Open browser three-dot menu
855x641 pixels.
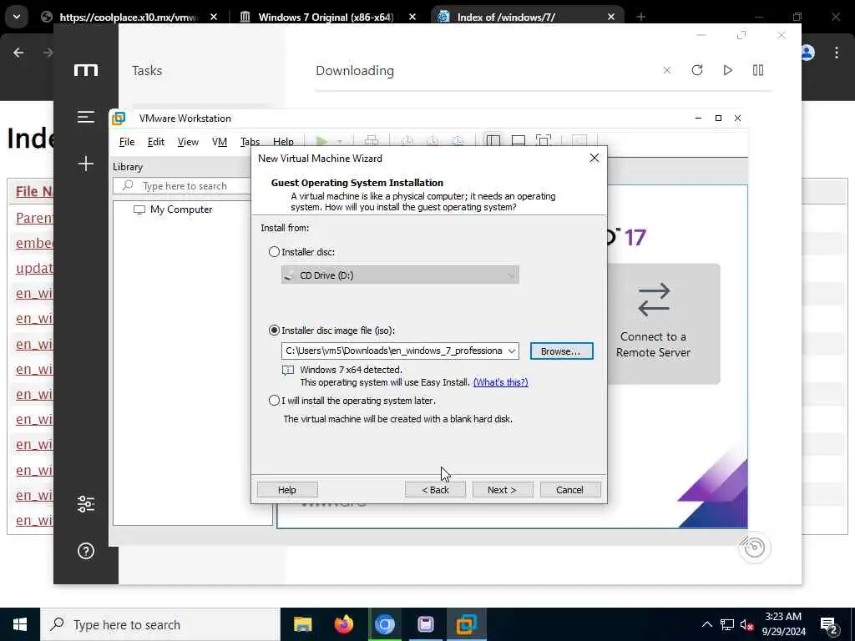click(x=837, y=53)
